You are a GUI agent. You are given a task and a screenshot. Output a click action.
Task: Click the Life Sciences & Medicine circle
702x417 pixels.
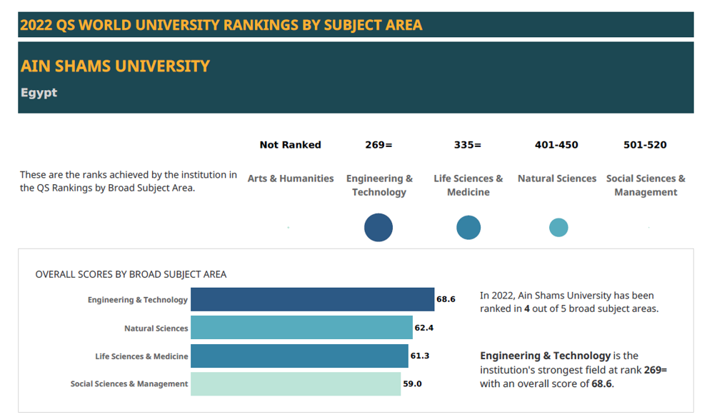(x=468, y=228)
